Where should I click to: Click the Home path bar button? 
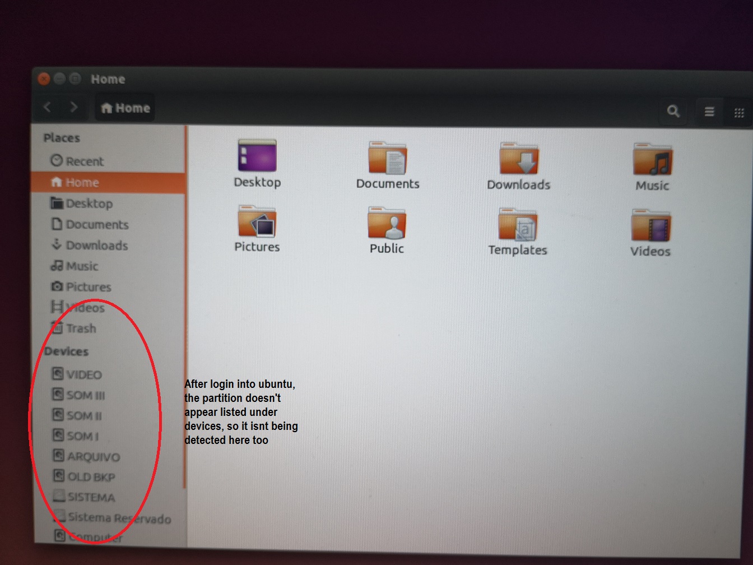(125, 108)
